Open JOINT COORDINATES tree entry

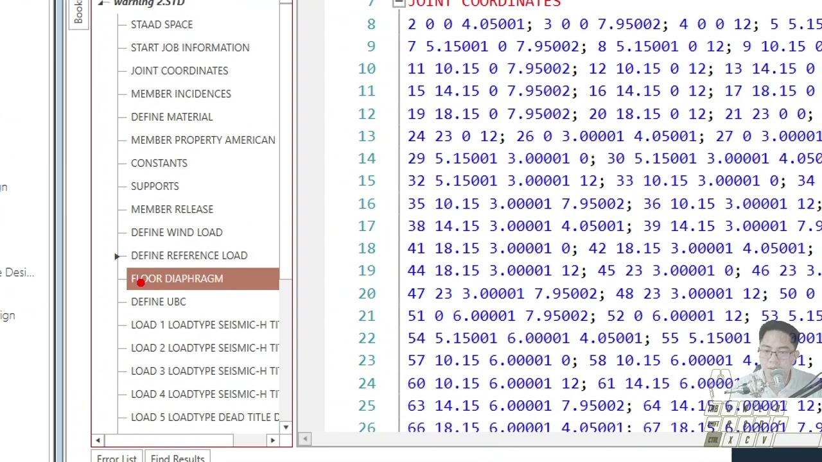(179, 71)
